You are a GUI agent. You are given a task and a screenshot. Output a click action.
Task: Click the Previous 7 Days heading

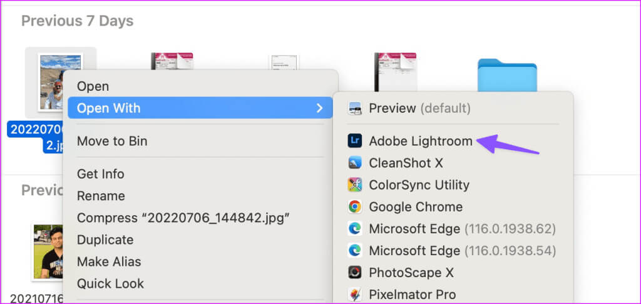pyautogui.click(x=77, y=21)
